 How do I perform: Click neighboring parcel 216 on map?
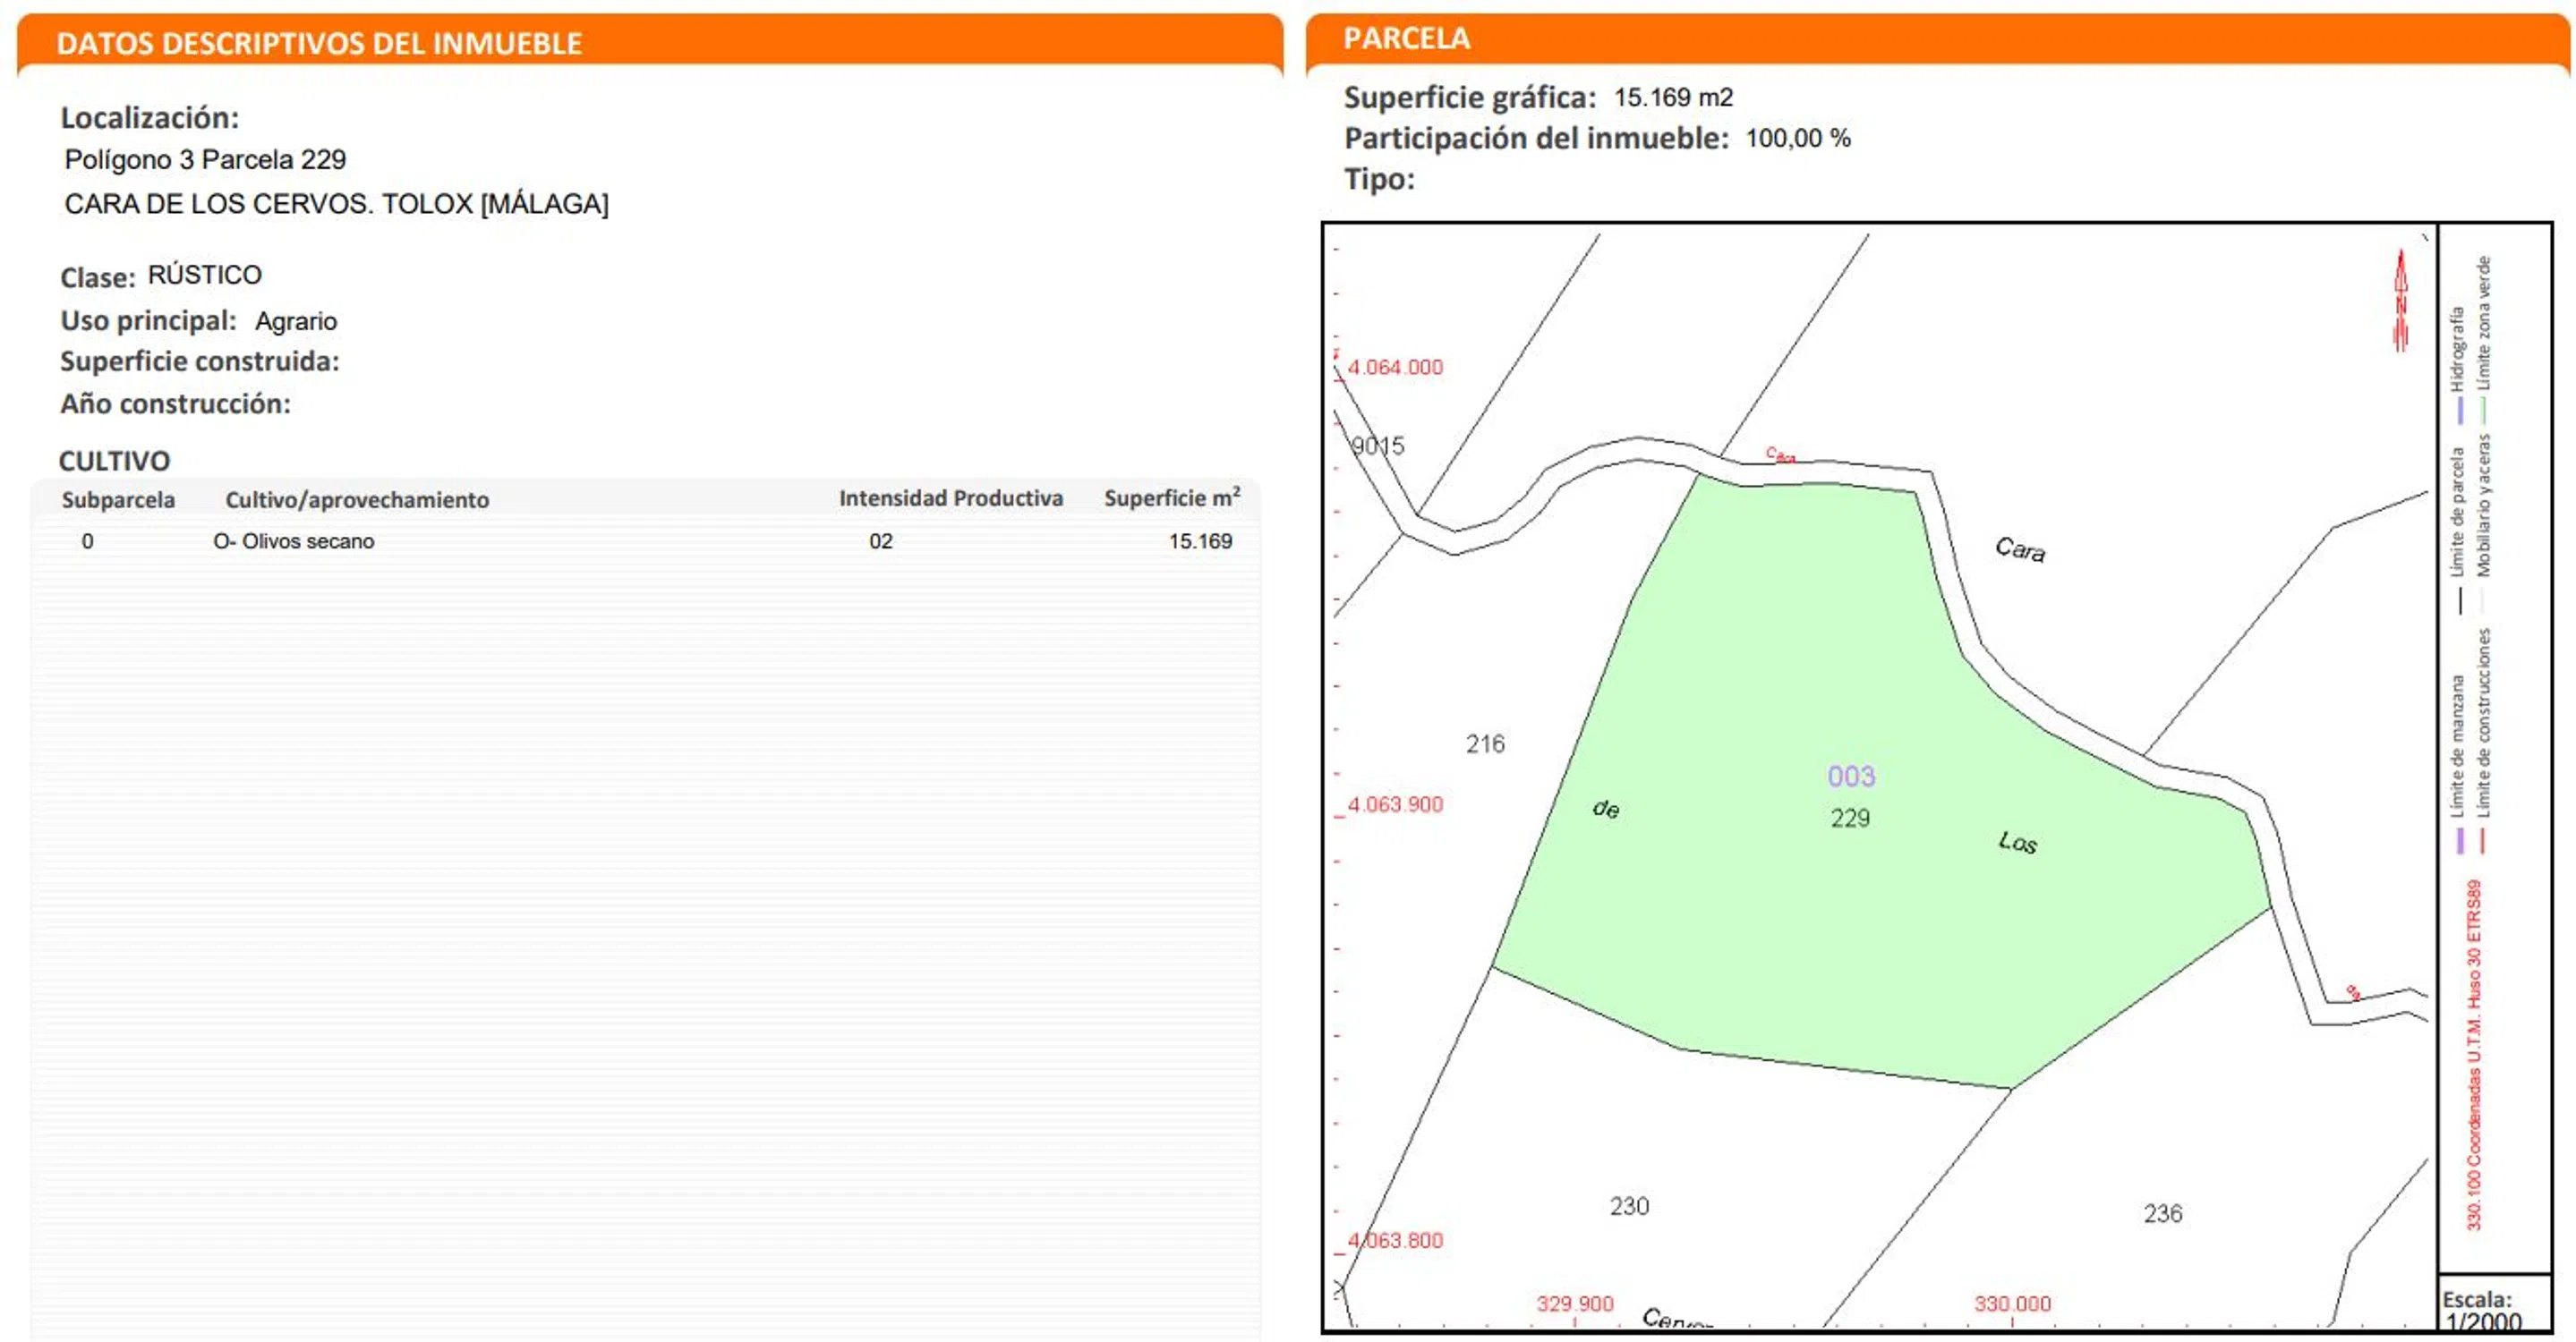[1485, 743]
